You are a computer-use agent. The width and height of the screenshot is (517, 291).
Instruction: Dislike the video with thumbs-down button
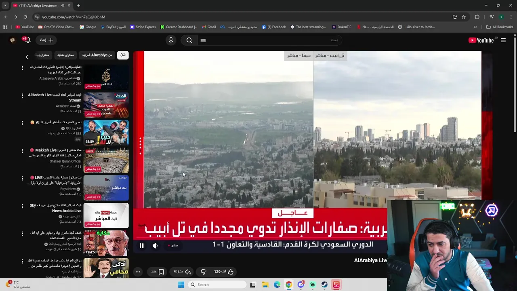[204, 272]
